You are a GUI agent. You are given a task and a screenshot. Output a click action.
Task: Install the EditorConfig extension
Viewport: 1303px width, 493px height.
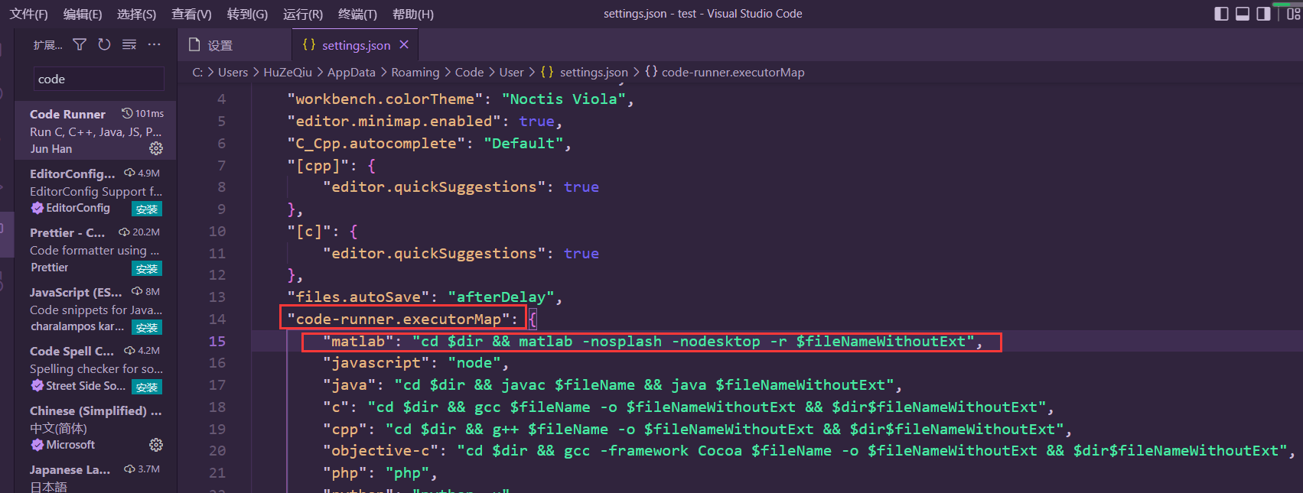(147, 209)
